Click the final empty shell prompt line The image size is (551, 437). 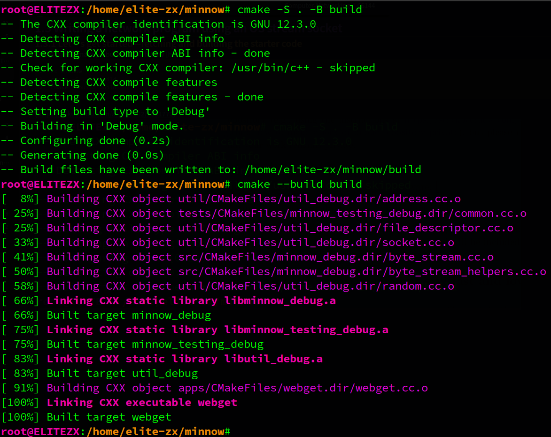[x=116, y=431]
